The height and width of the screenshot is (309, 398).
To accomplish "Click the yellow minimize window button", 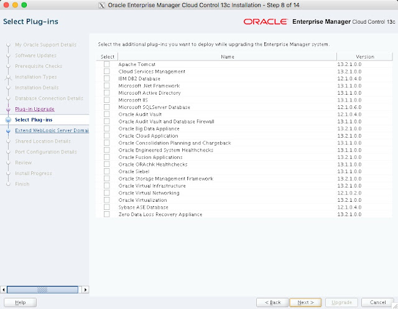I will 15,5.
